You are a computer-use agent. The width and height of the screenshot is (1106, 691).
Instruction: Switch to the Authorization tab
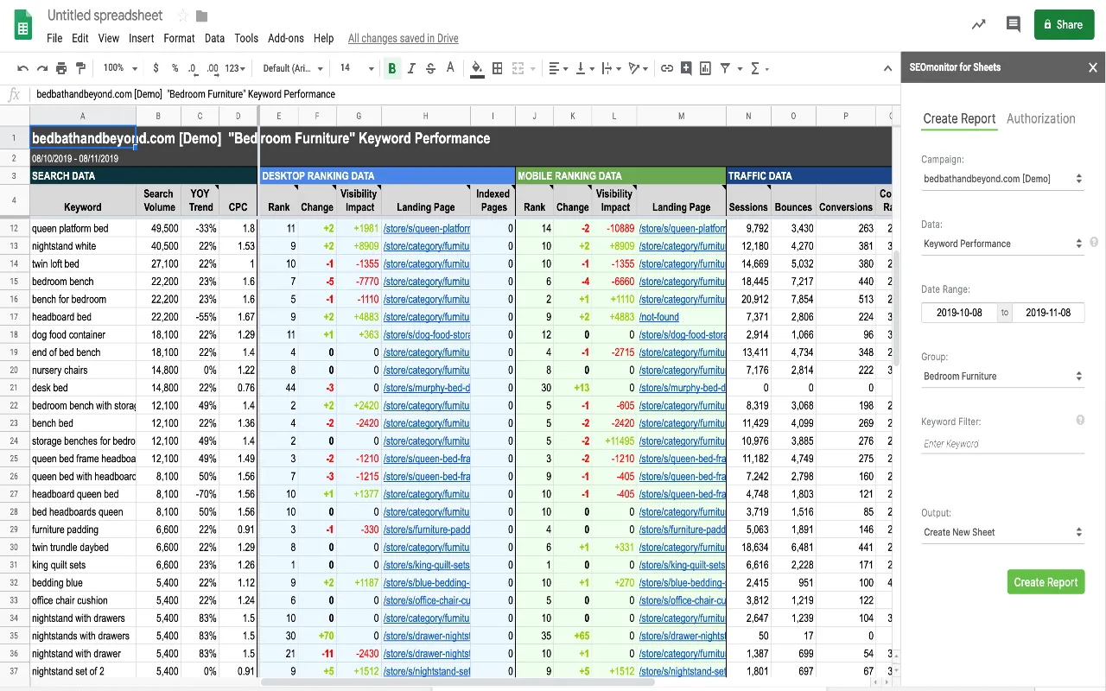[x=1041, y=118]
